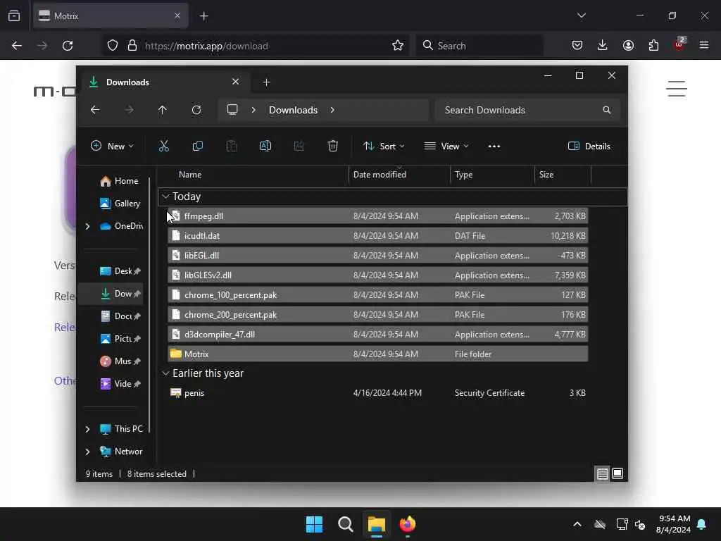
Task: Collapse the Today group
Action: pyautogui.click(x=165, y=197)
